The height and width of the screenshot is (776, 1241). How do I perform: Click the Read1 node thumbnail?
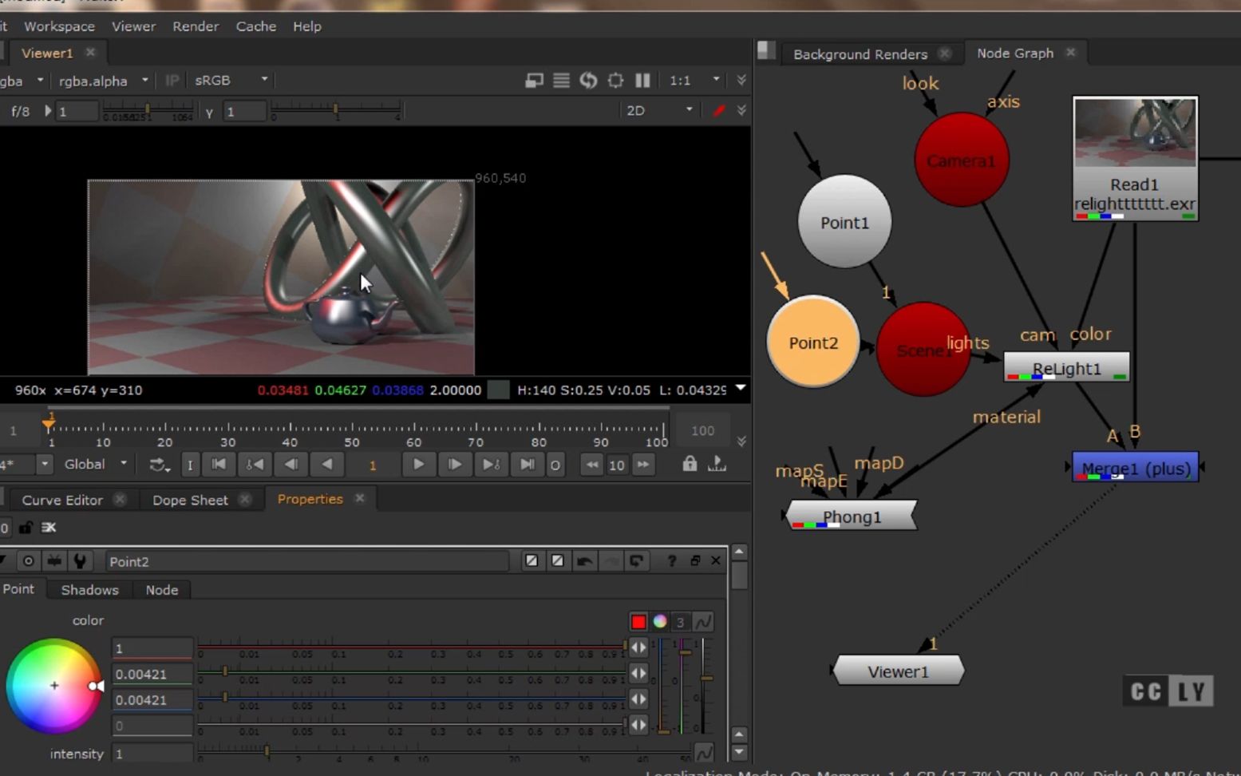(1134, 133)
